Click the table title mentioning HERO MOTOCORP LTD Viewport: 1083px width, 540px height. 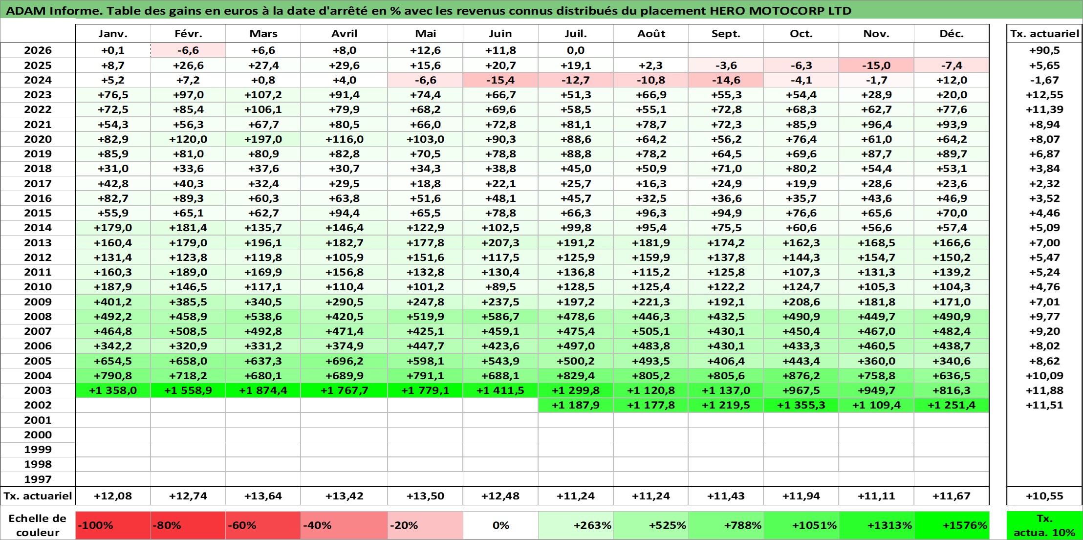point(429,11)
